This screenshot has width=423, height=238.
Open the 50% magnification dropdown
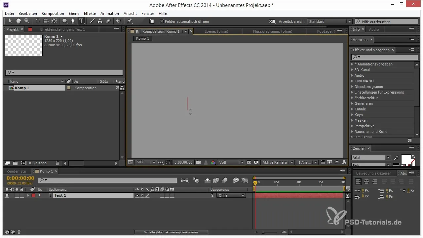(145, 162)
